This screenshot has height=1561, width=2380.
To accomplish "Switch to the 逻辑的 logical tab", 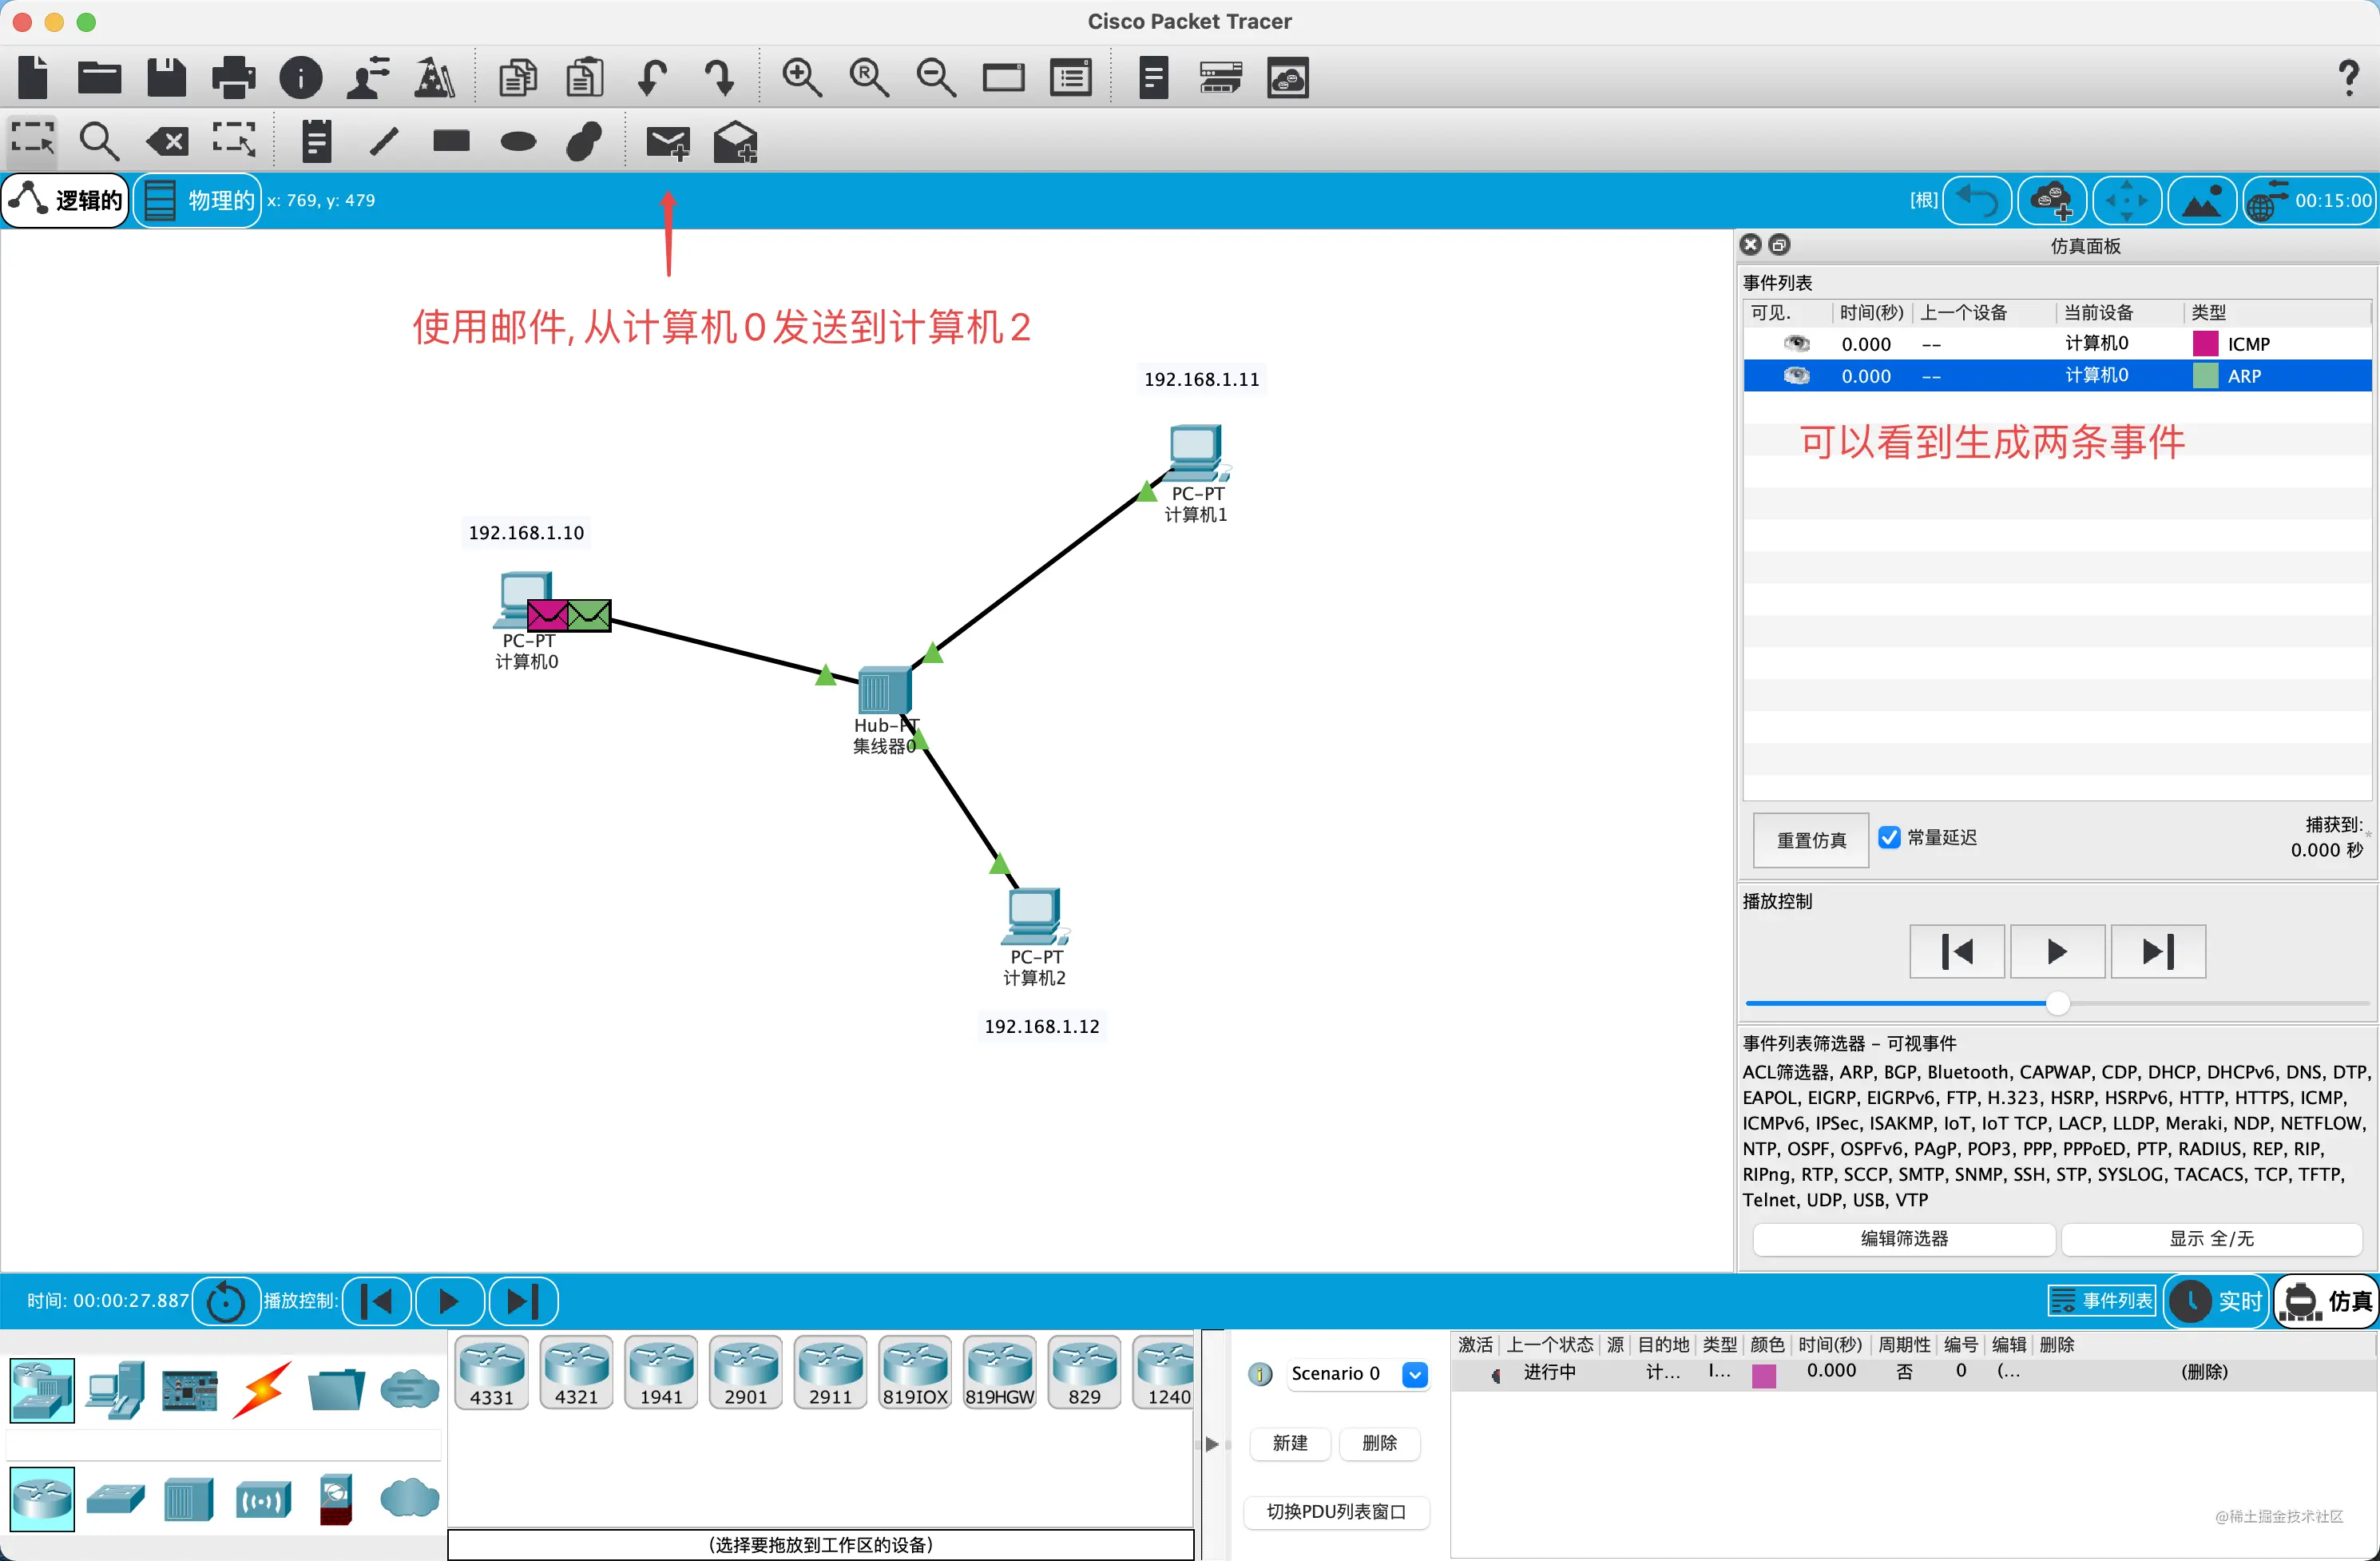I will (x=66, y=200).
